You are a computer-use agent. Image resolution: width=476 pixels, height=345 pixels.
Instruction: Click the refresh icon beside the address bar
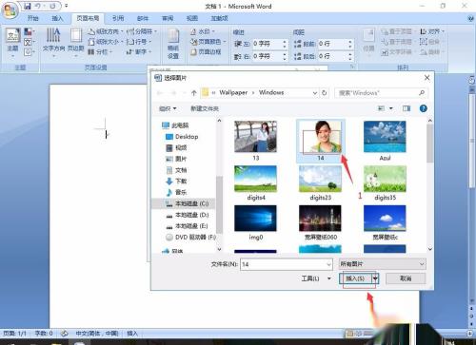pos(324,93)
